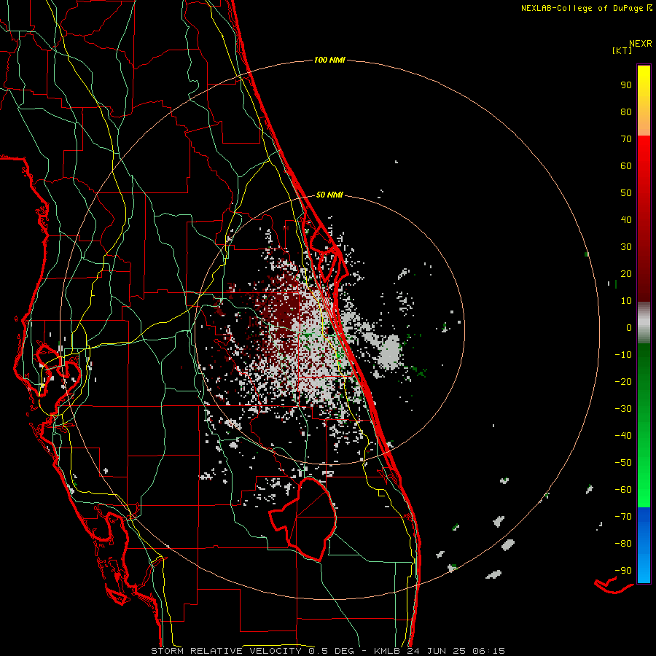Click the positive 50 scale value
The width and height of the screenshot is (656, 656).
coord(626,193)
